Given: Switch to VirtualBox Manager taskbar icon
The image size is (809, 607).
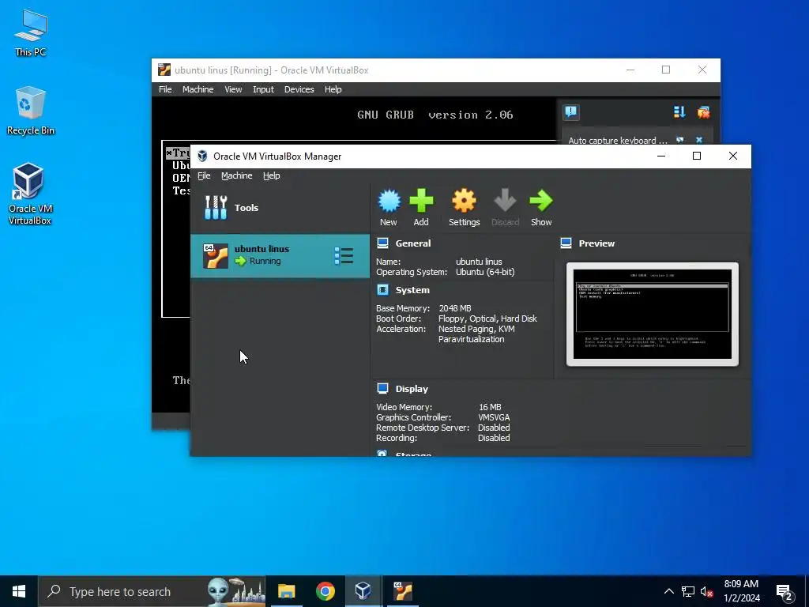Looking at the screenshot, I should click(363, 591).
